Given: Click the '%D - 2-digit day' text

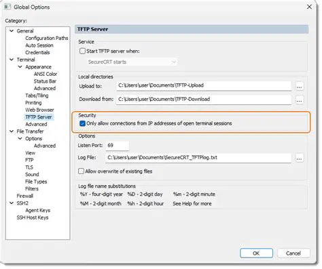Looking at the screenshot, I should (x=145, y=194).
